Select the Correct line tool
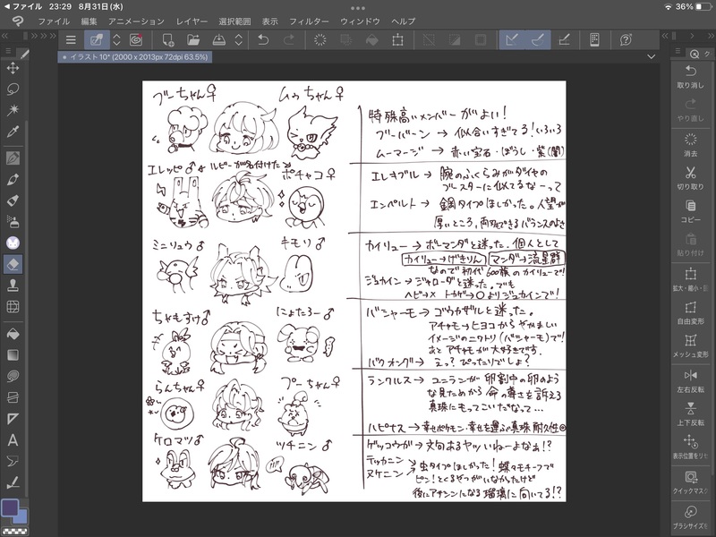The height and width of the screenshot is (537, 716). pyautogui.click(x=13, y=482)
